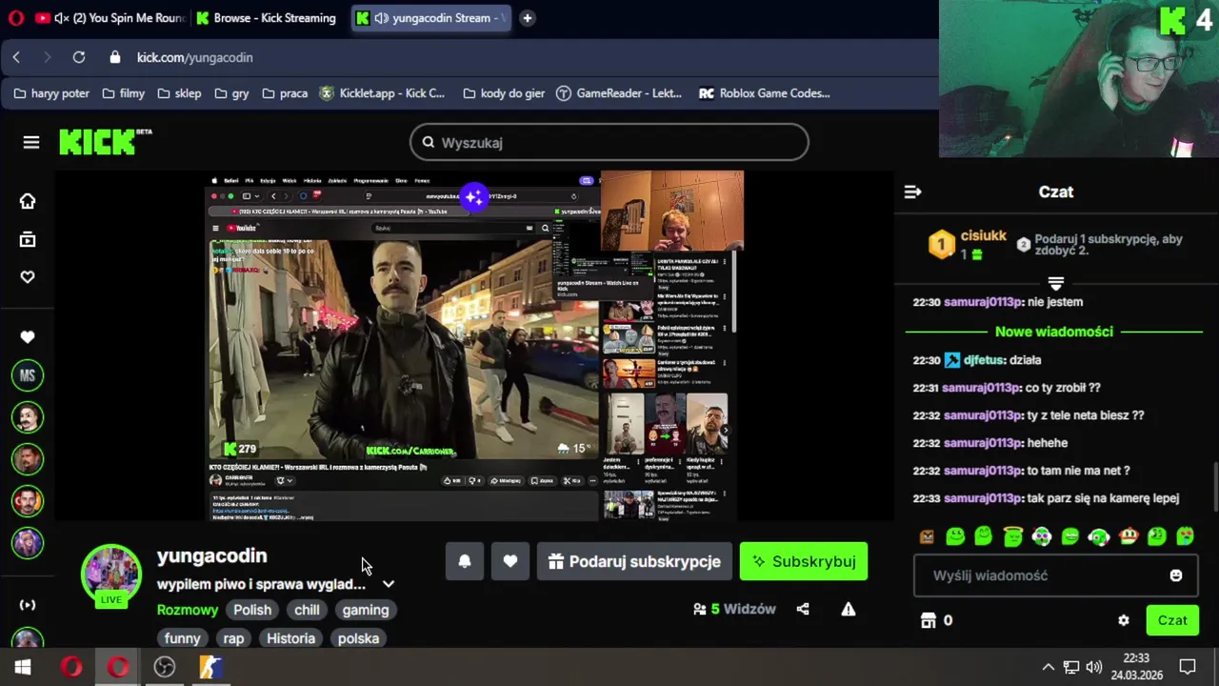This screenshot has width=1219, height=686.
Task: Open the Kicklet.app bookmark
Action: pos(382,93)
